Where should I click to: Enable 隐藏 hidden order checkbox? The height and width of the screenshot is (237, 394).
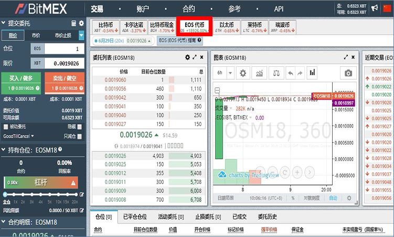pyautogui.click(x=80, y=127)
